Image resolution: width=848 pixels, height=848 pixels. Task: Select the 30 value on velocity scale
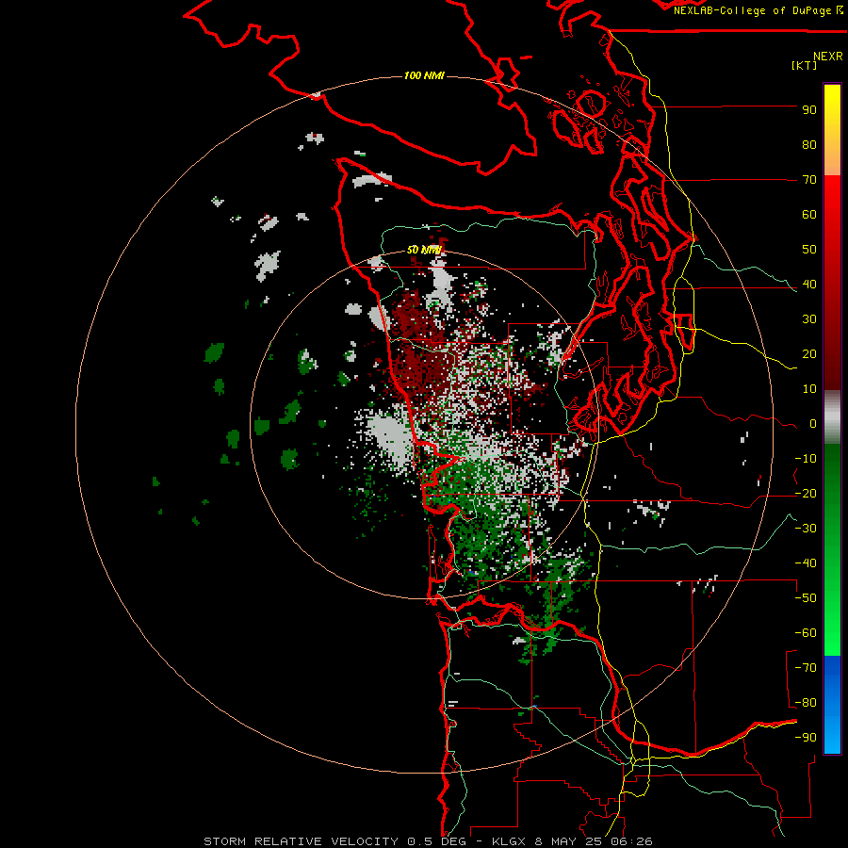[x=809, y=319]
